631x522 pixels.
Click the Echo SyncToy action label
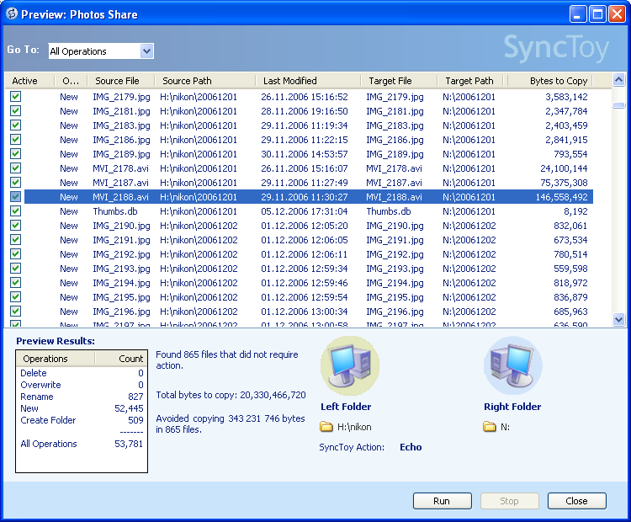[x=411, y=447]
